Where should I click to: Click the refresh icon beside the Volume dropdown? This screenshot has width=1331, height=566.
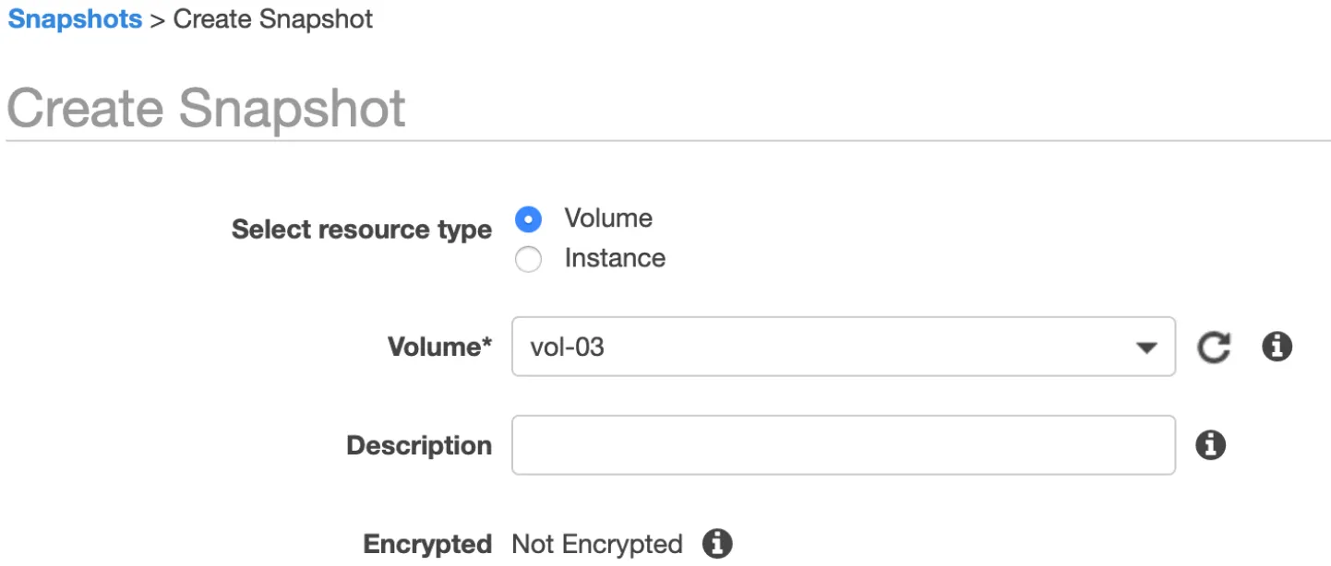(1213, 348)
